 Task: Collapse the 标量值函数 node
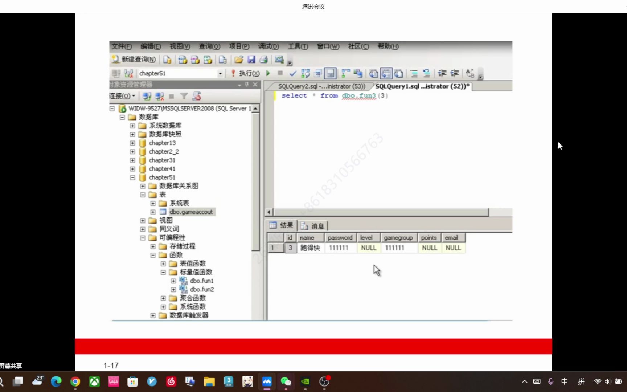point(163,272)
